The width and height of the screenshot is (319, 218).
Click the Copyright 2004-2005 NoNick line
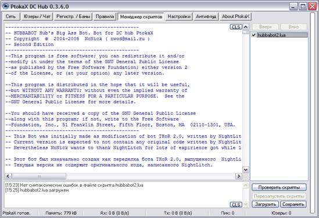77,39
